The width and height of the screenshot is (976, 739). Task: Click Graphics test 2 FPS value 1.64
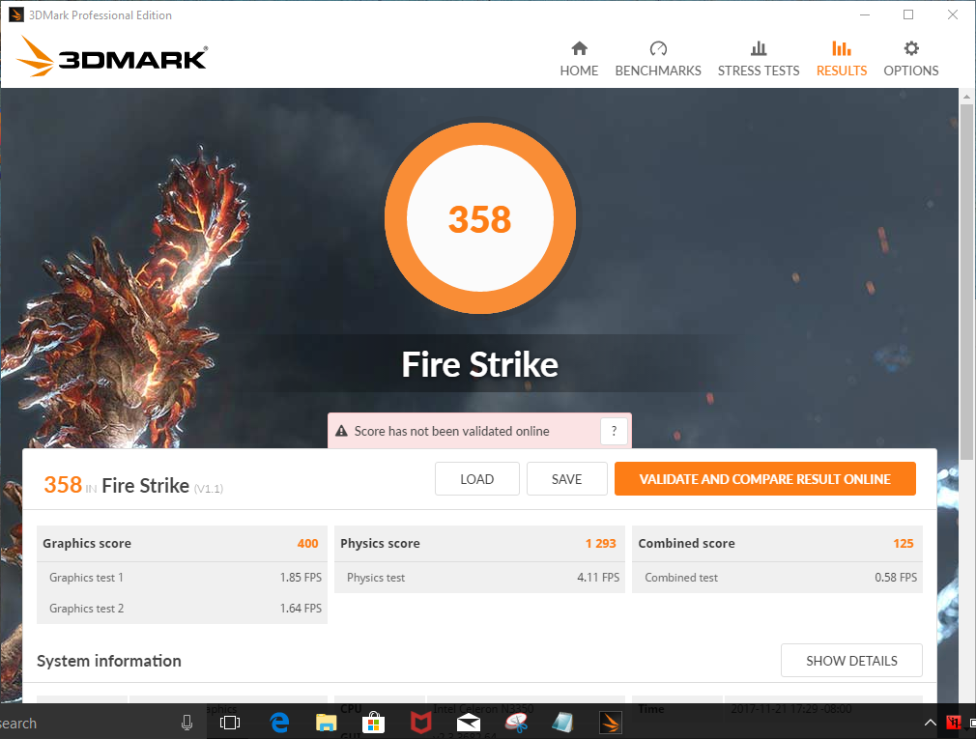(301, 609)
